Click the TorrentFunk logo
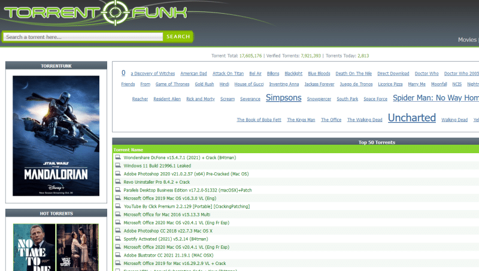Screen dimensions: 479x271 (x=95, y=13)
